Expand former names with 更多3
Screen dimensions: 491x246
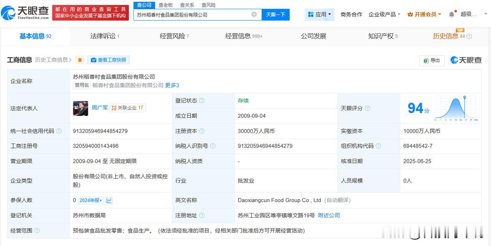coord(172,85)
